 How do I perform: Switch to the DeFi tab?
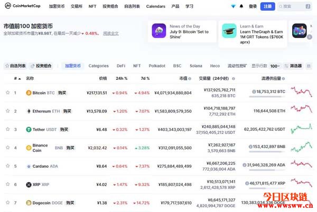[121, 66]
